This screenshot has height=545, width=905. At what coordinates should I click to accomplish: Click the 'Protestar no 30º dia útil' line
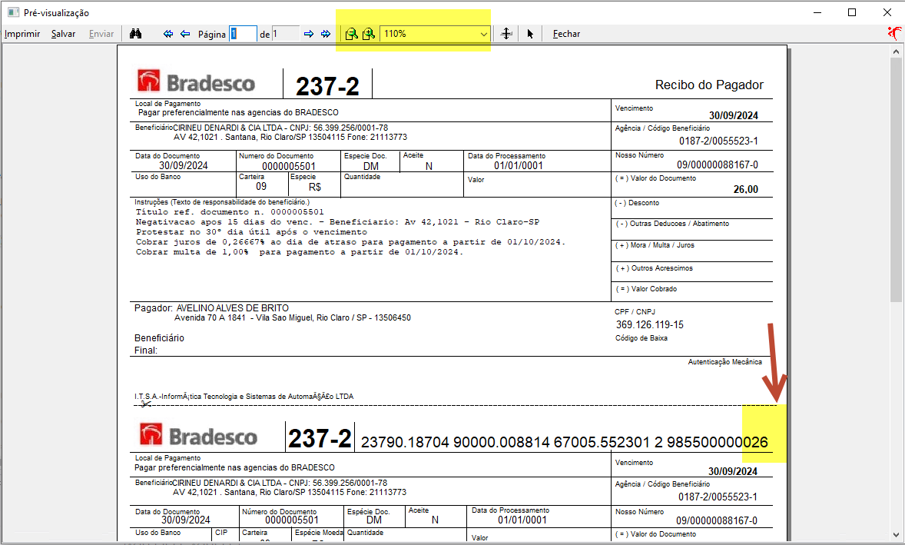(252, 232)
